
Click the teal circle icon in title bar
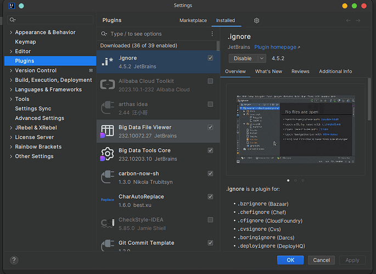tap(21, 6)
